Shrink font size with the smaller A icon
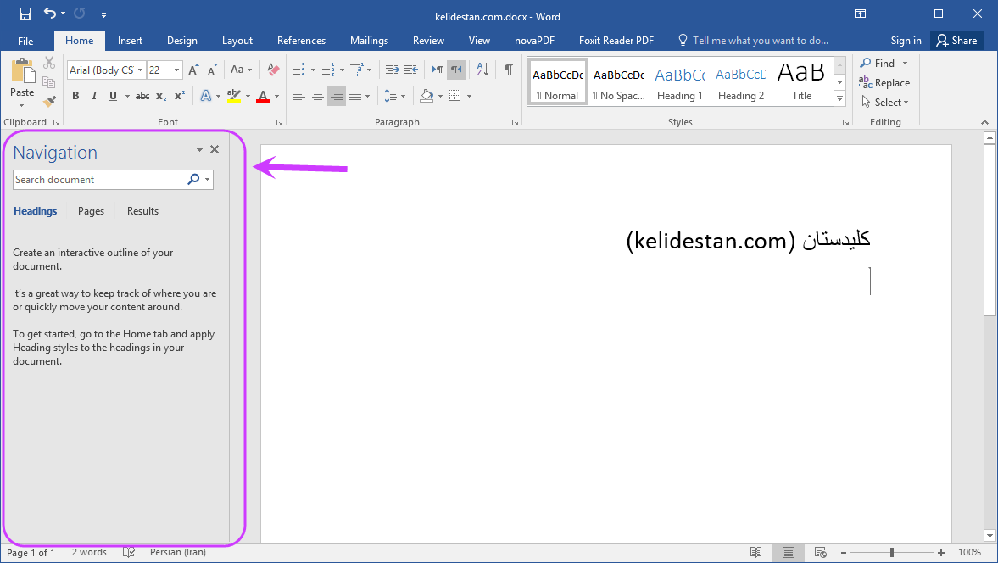Screen dimensions: 998x563 (212, 70)
